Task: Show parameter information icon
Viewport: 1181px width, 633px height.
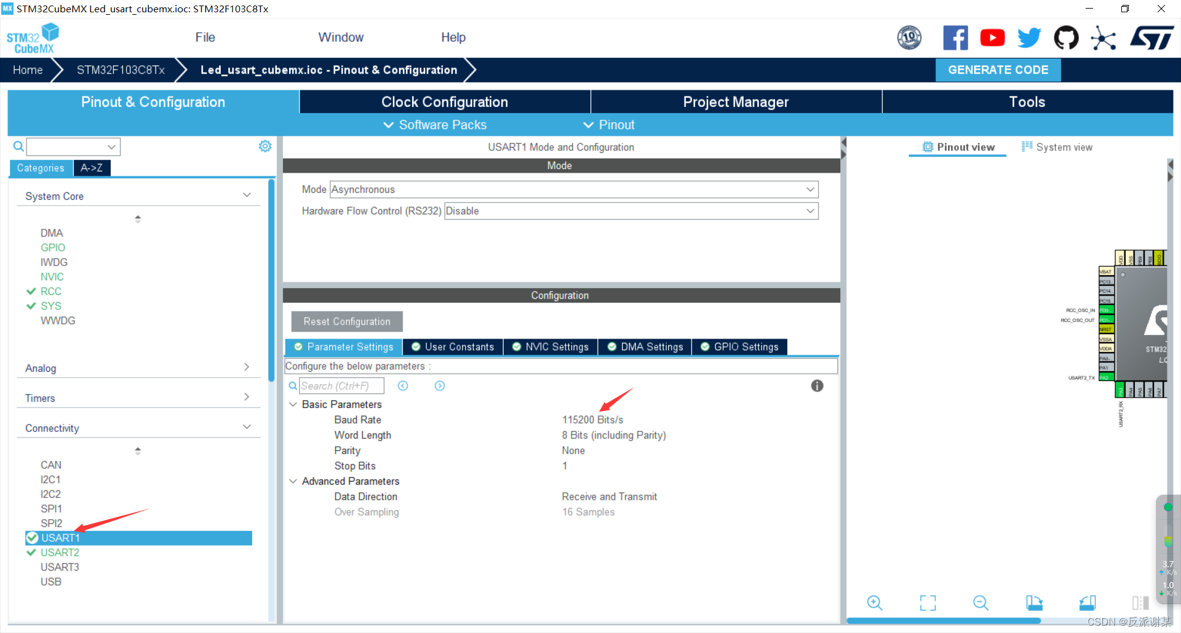Action: [817, 386]
